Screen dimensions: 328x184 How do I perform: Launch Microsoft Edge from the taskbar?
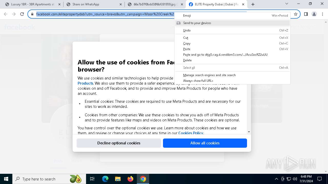pyautogui.click(x=105, y=179)
